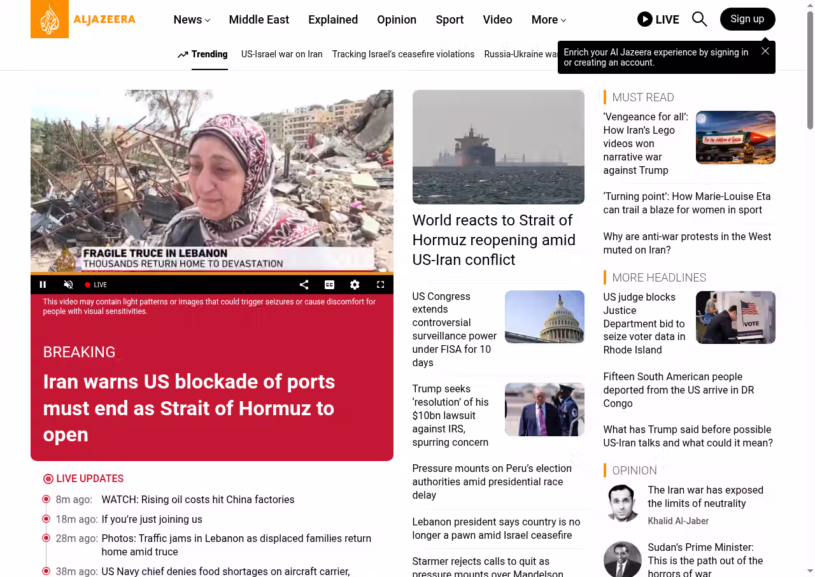The height and width of the screenshot is (577, 815).
Task: Open the LIVE UPDATES red indicator
Action: [x=48, y=479]
